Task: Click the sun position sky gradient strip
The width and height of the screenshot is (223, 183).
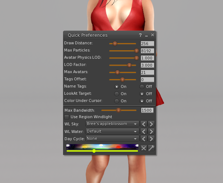Action: click(102, 147)
